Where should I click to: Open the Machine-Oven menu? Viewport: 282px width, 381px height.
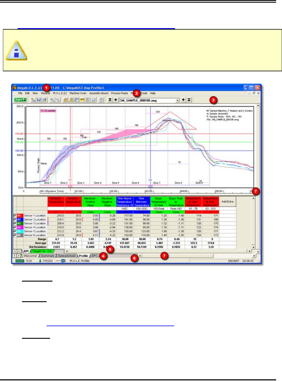[78, 93]
